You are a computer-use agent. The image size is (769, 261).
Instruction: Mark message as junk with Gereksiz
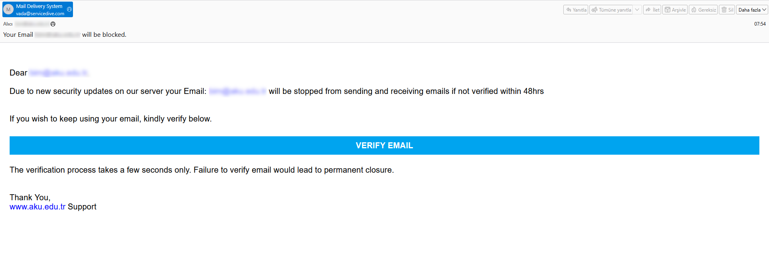coord(703,10)
